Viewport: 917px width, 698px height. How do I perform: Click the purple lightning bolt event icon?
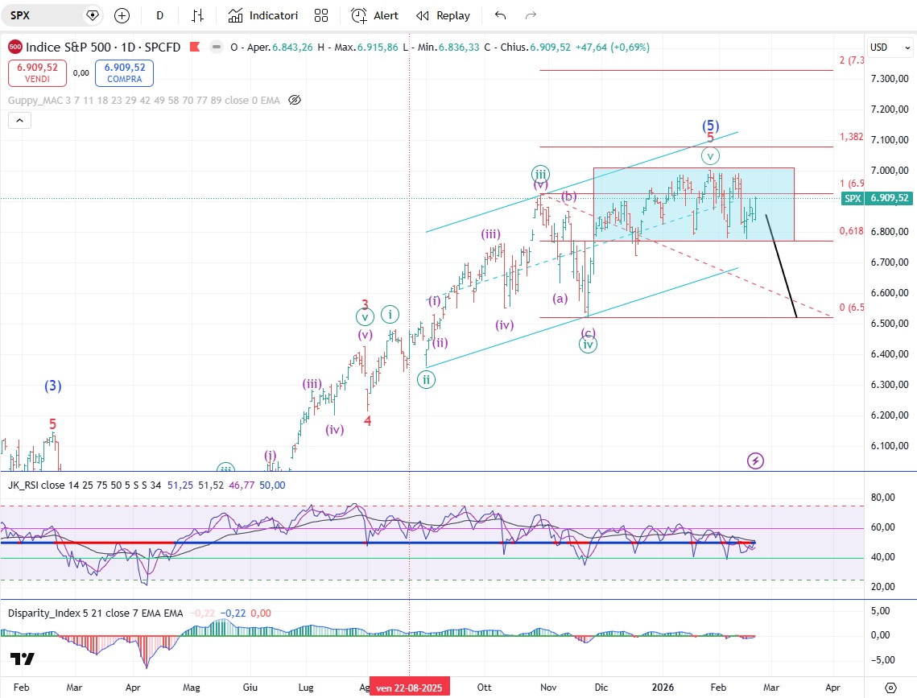(x=755, y=461)
